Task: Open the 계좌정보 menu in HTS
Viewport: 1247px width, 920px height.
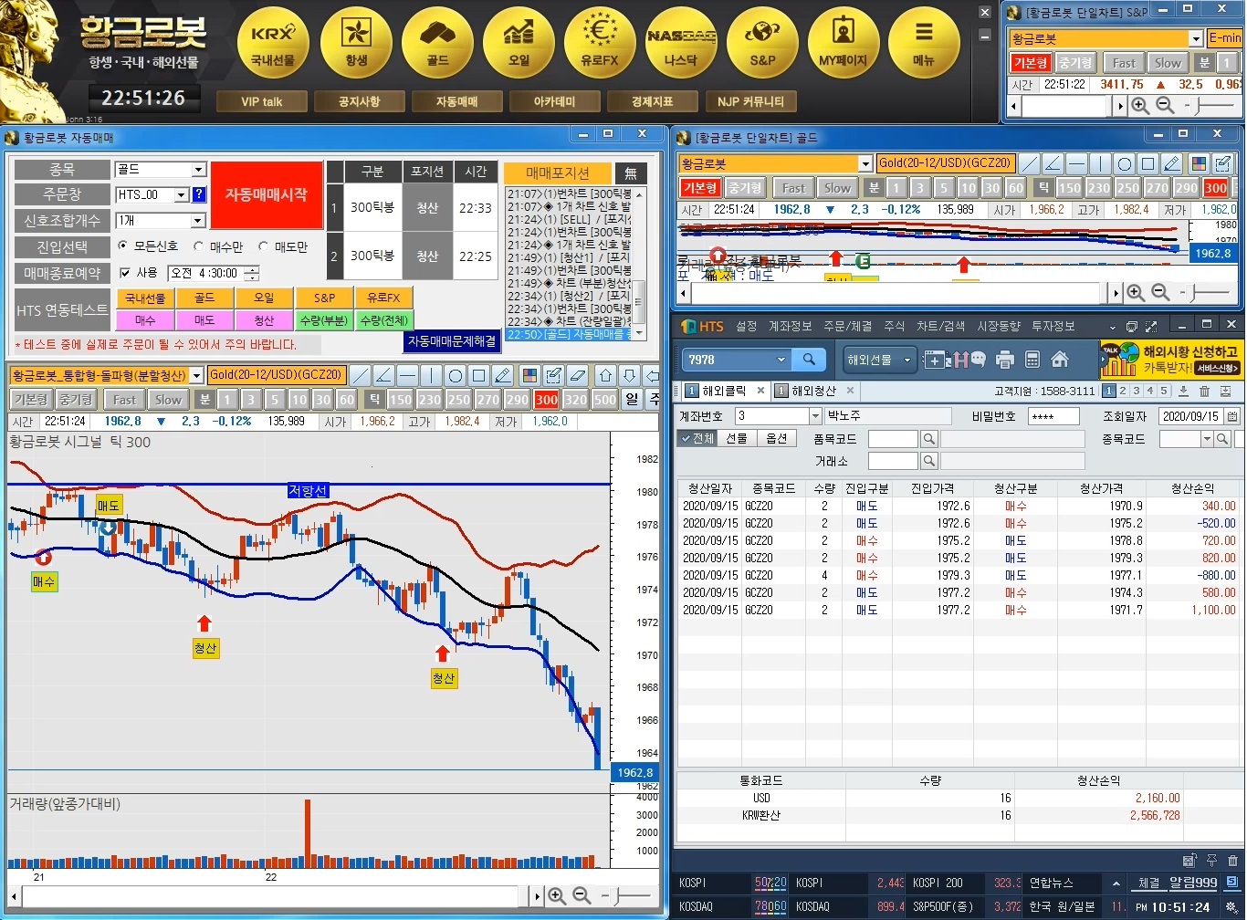Action: coord(790,327)
